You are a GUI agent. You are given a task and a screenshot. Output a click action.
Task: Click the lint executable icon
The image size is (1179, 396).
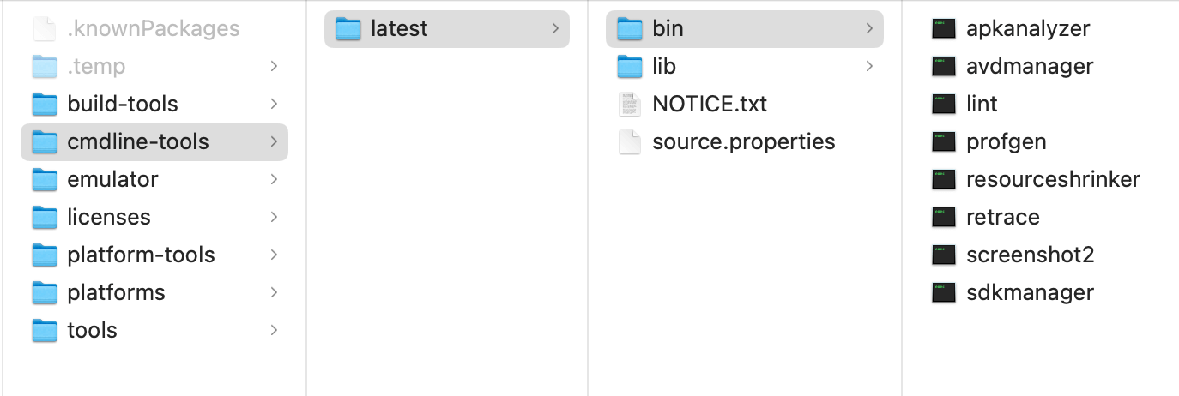pos(944,105)
